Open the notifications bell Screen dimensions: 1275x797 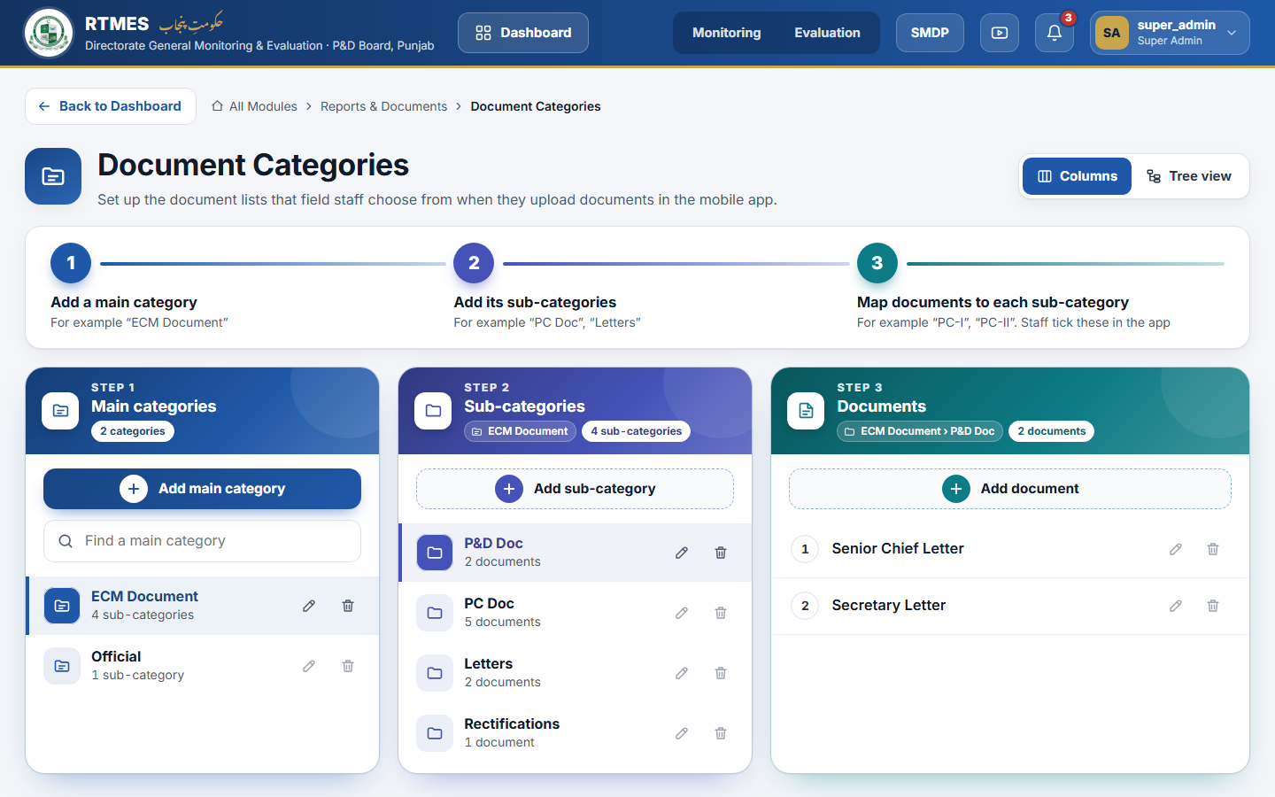(x=1055, y=33)
